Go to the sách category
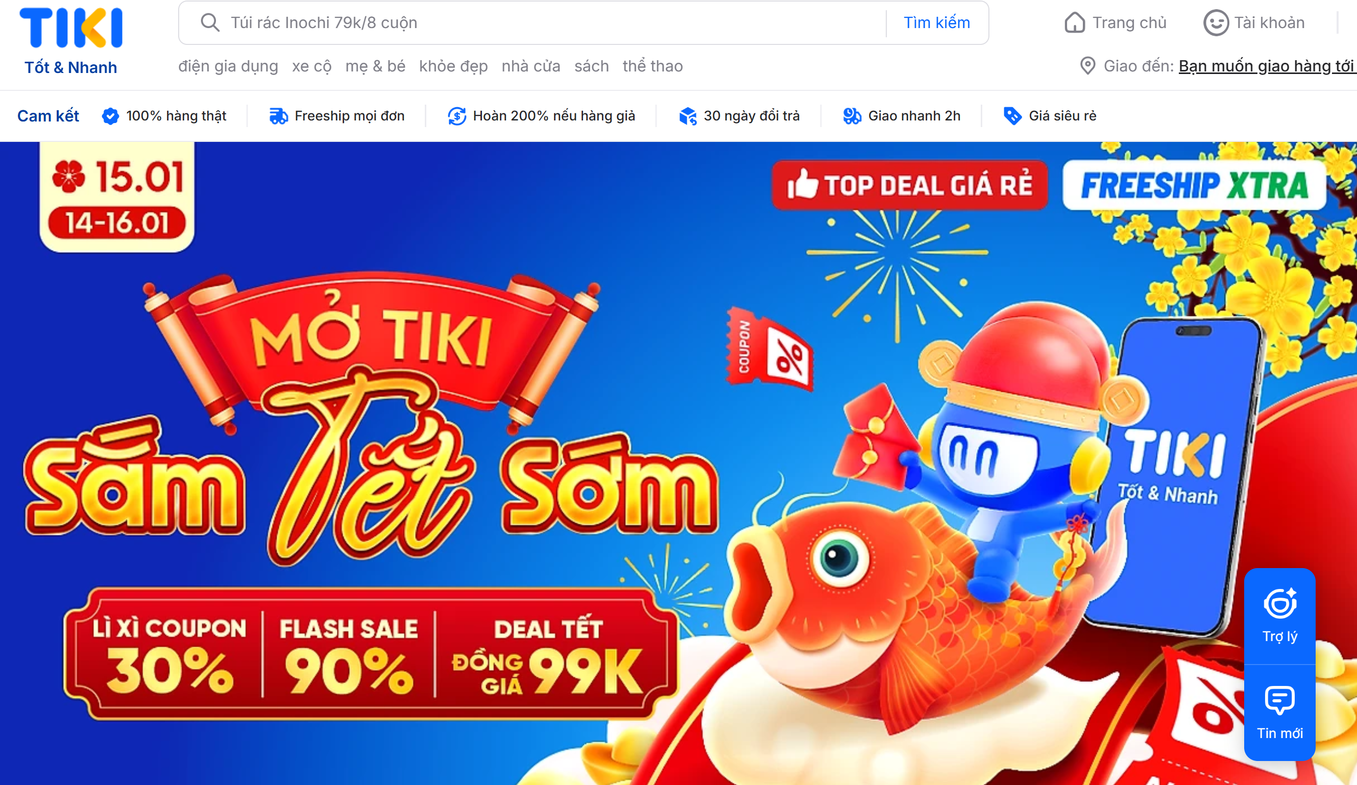This screenshot has height=785, width=1357. coord(591,66)
